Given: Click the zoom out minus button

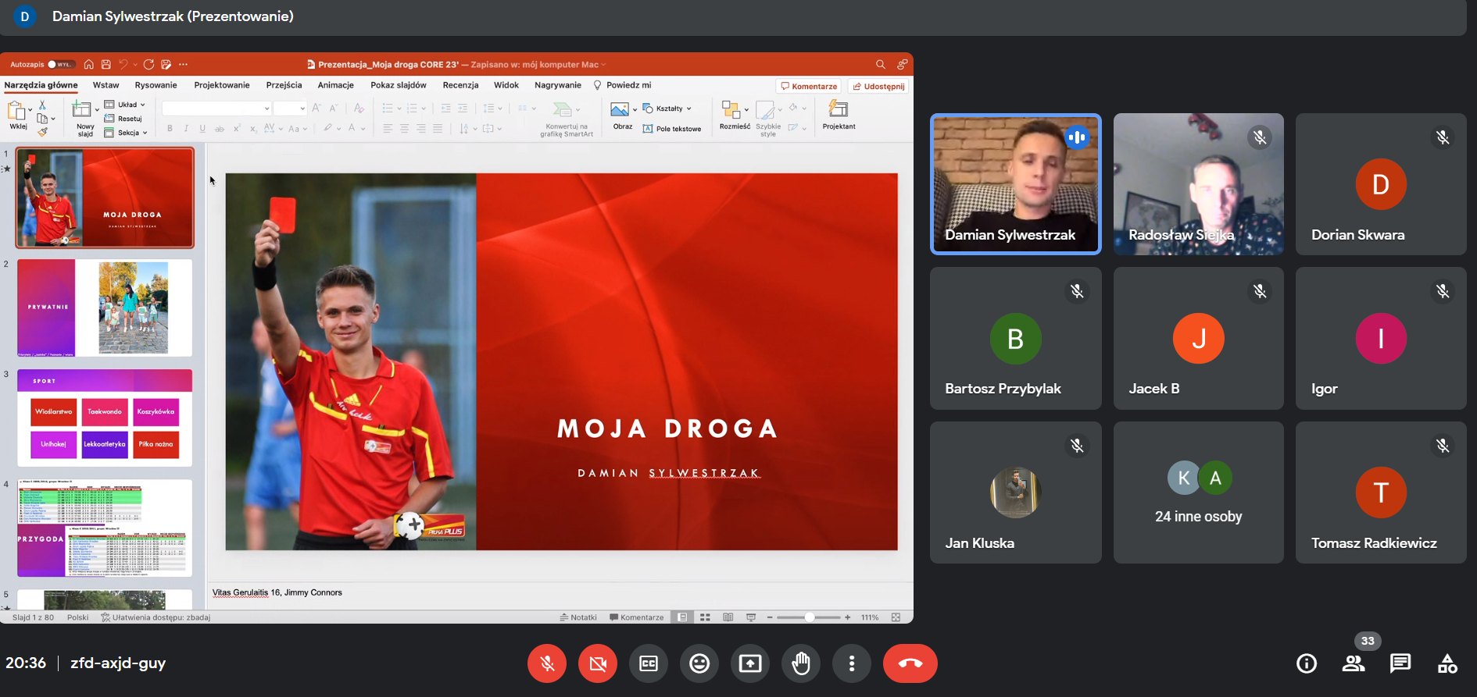Looking at the screenshot, I should click(x=770, y=617).
